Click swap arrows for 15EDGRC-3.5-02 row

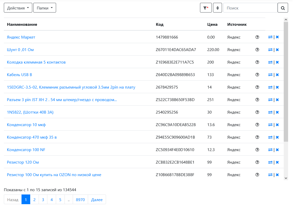coord(270,87)
